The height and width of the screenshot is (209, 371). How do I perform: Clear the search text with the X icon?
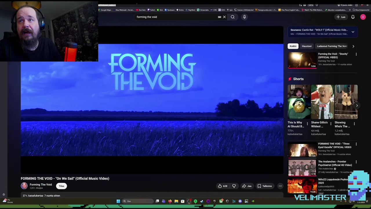[224, 17]
